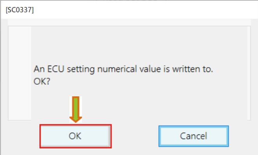Click the blue focus outline of the Cancel button
The height and width of the screenshot is (155, 258).
pos(194,126)
